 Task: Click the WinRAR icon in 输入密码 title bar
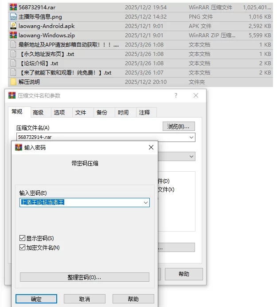point(19,147)
